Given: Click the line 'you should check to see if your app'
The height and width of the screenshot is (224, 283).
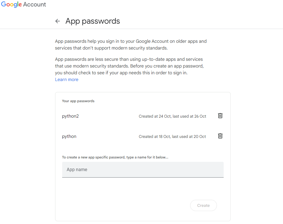Looking at the screenshot, I should click(x=121, y=73).
